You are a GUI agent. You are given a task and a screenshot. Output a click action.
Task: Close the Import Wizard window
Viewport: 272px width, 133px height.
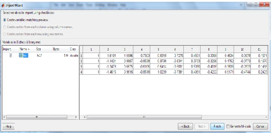tap(264, 5)
